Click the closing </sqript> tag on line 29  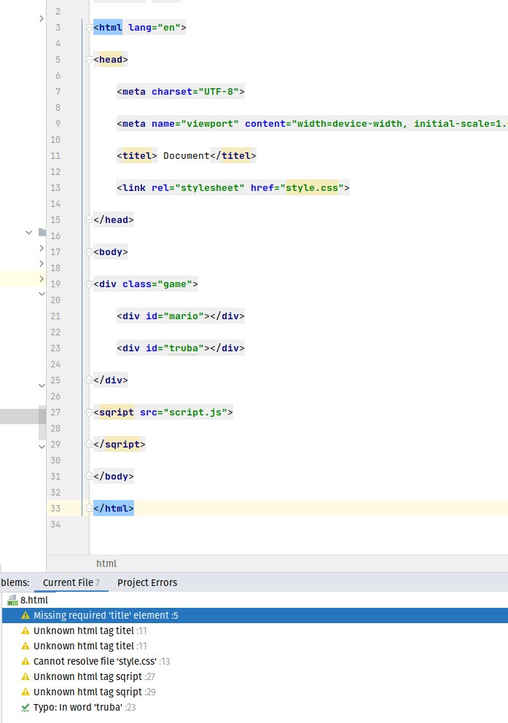(x=120, y=444)
